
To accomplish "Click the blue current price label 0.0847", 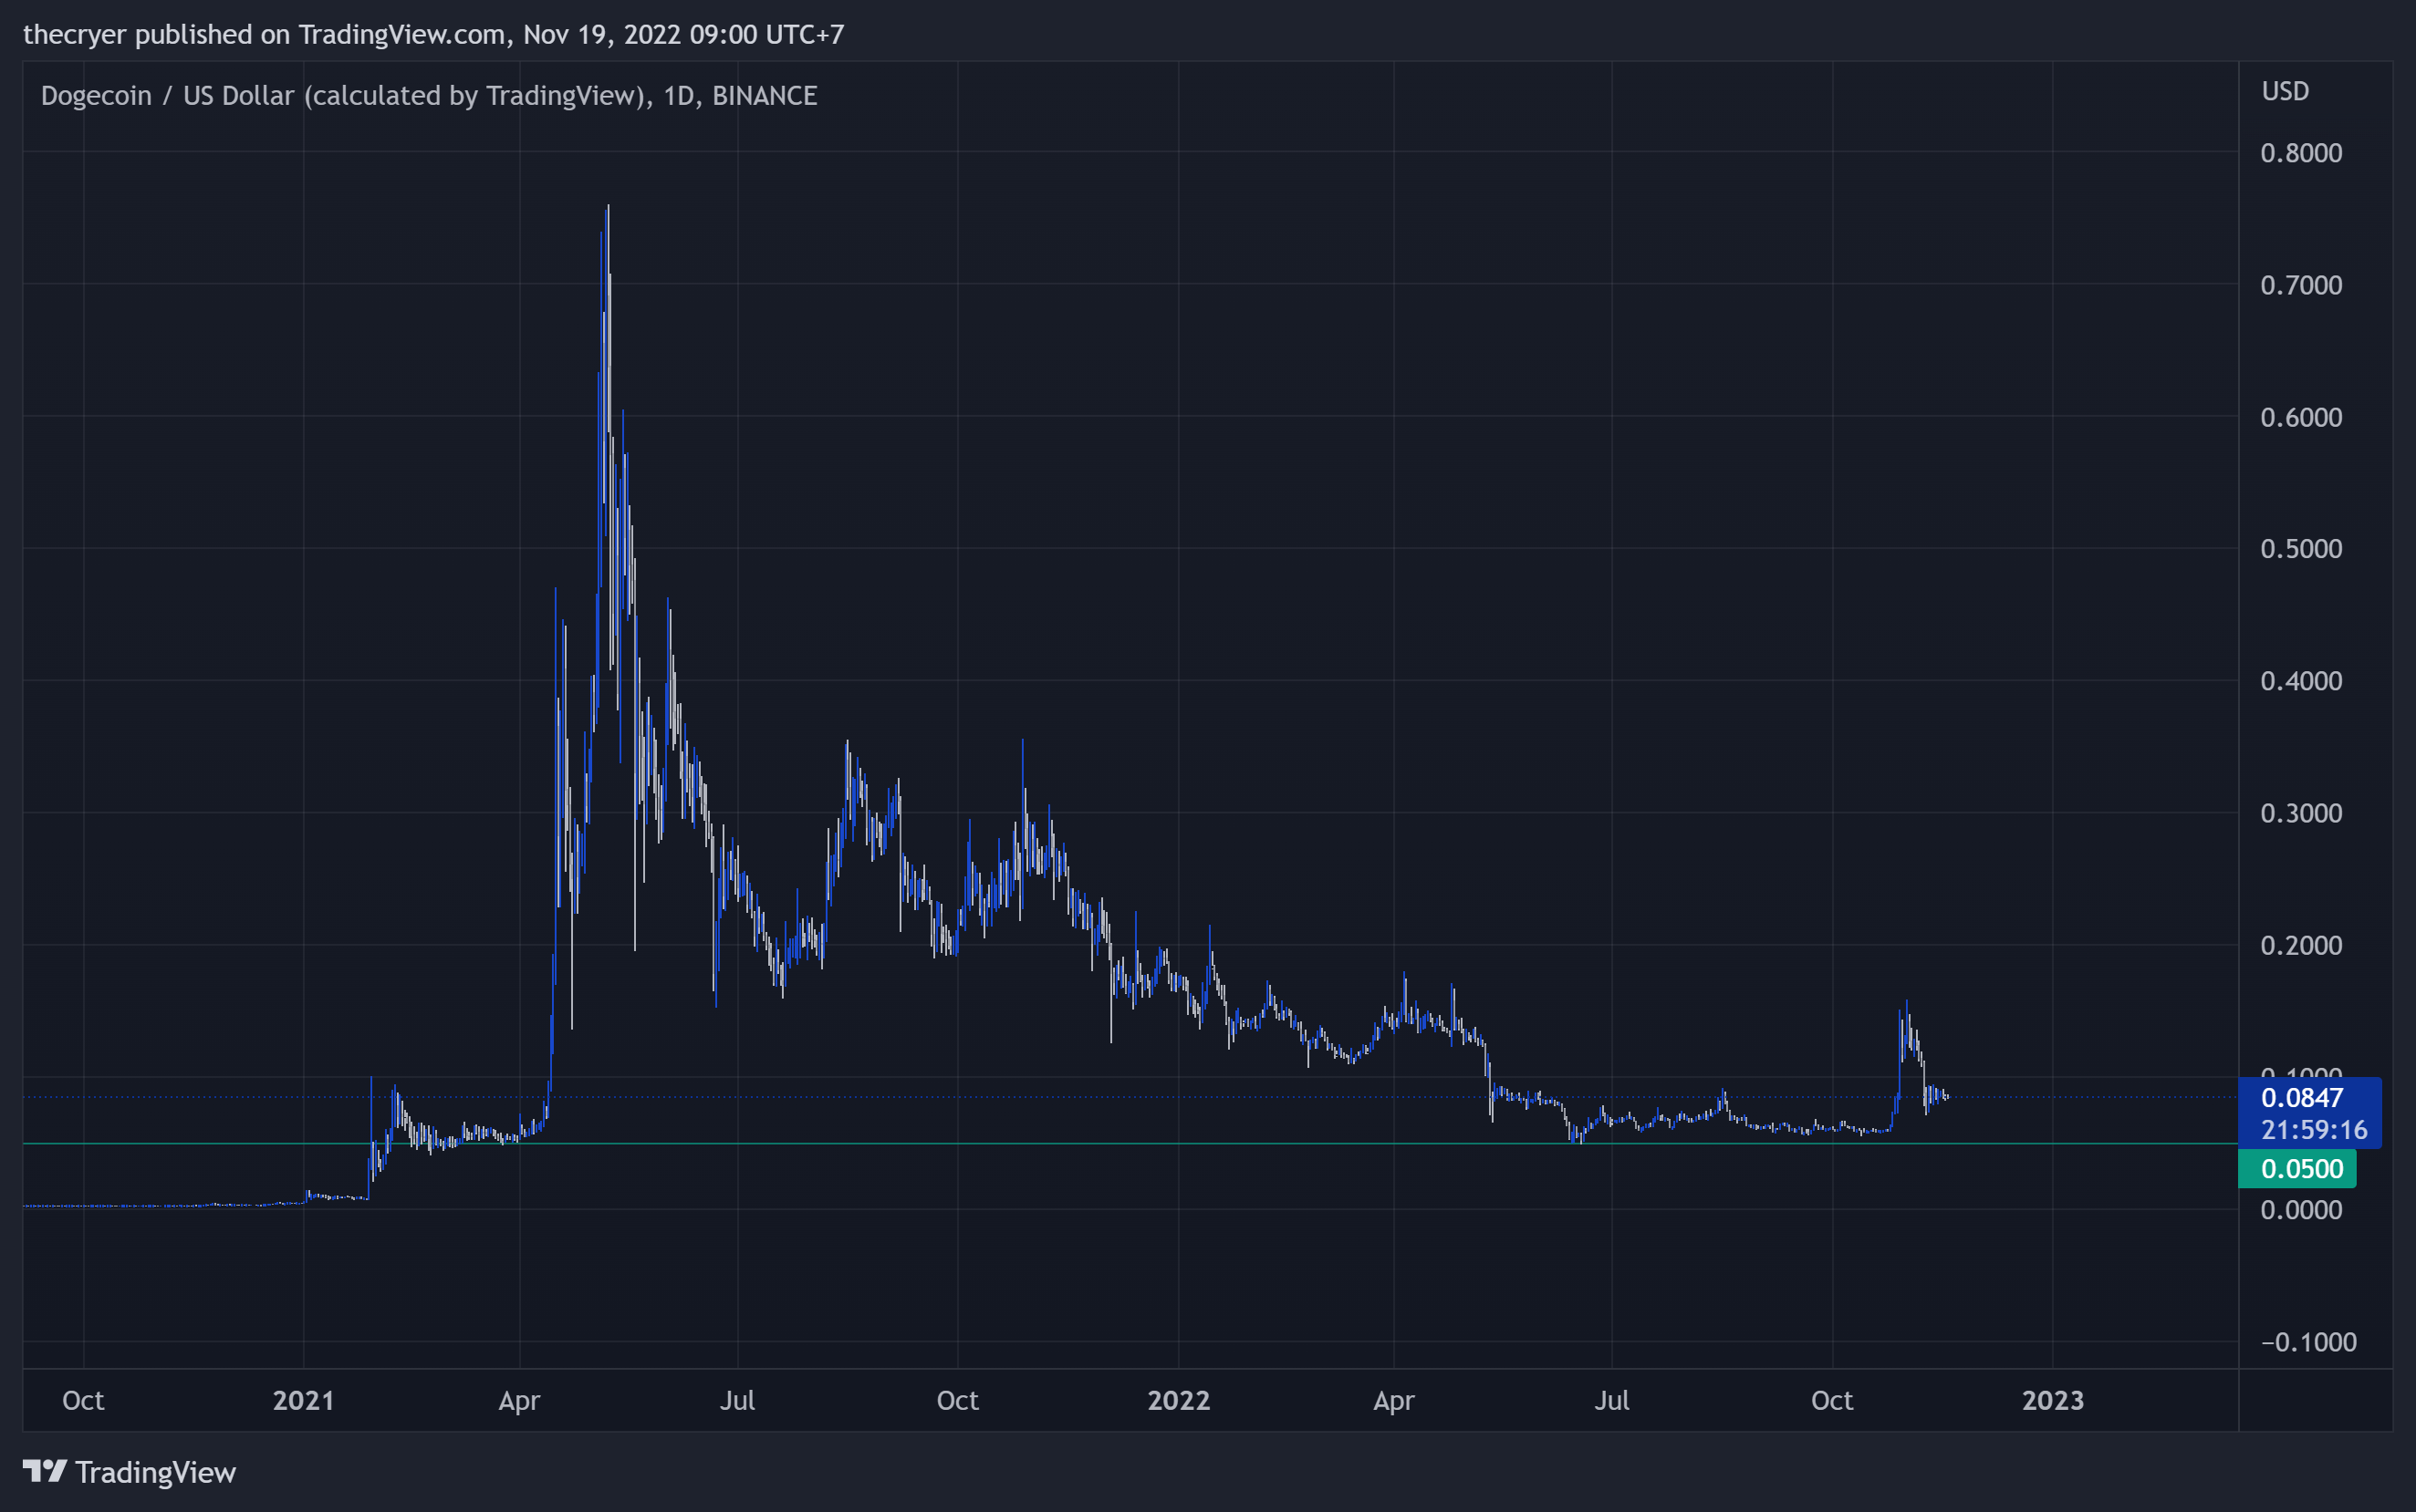I will [2302, 1097].
